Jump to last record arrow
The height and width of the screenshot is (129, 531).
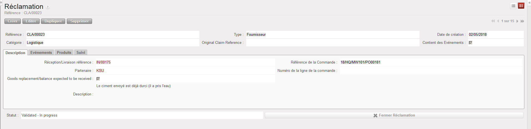[522, 21]
